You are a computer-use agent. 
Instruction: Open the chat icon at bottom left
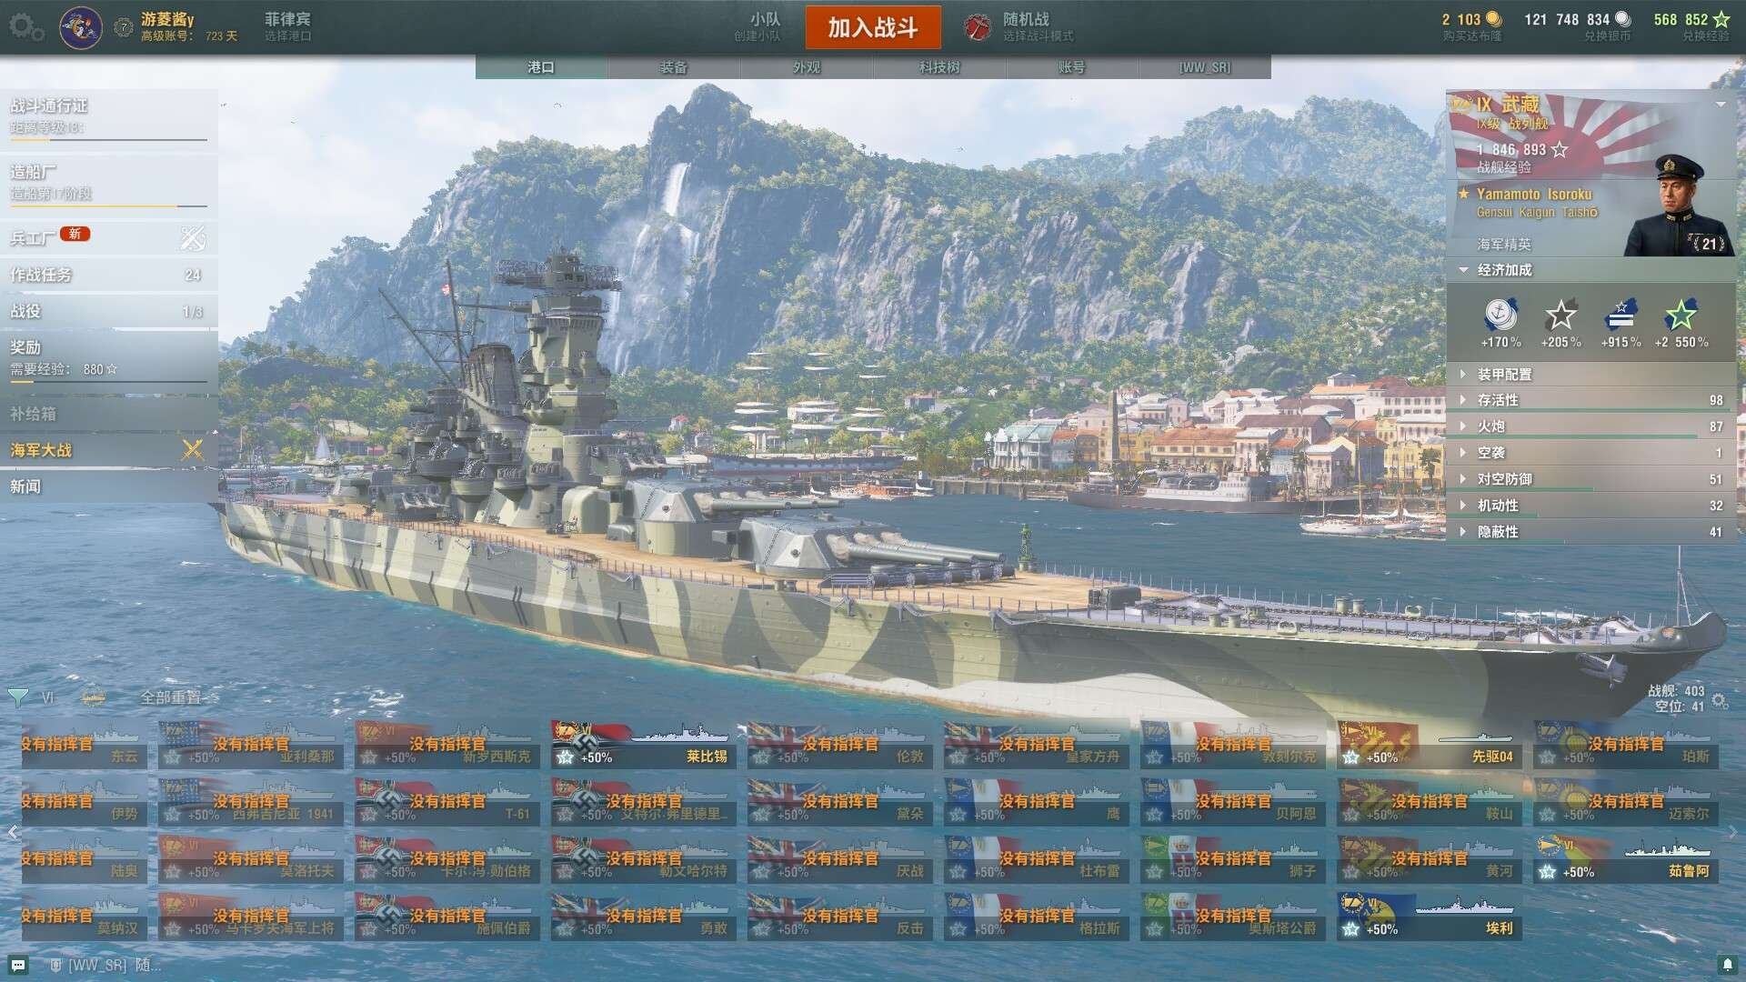point(18,964)
